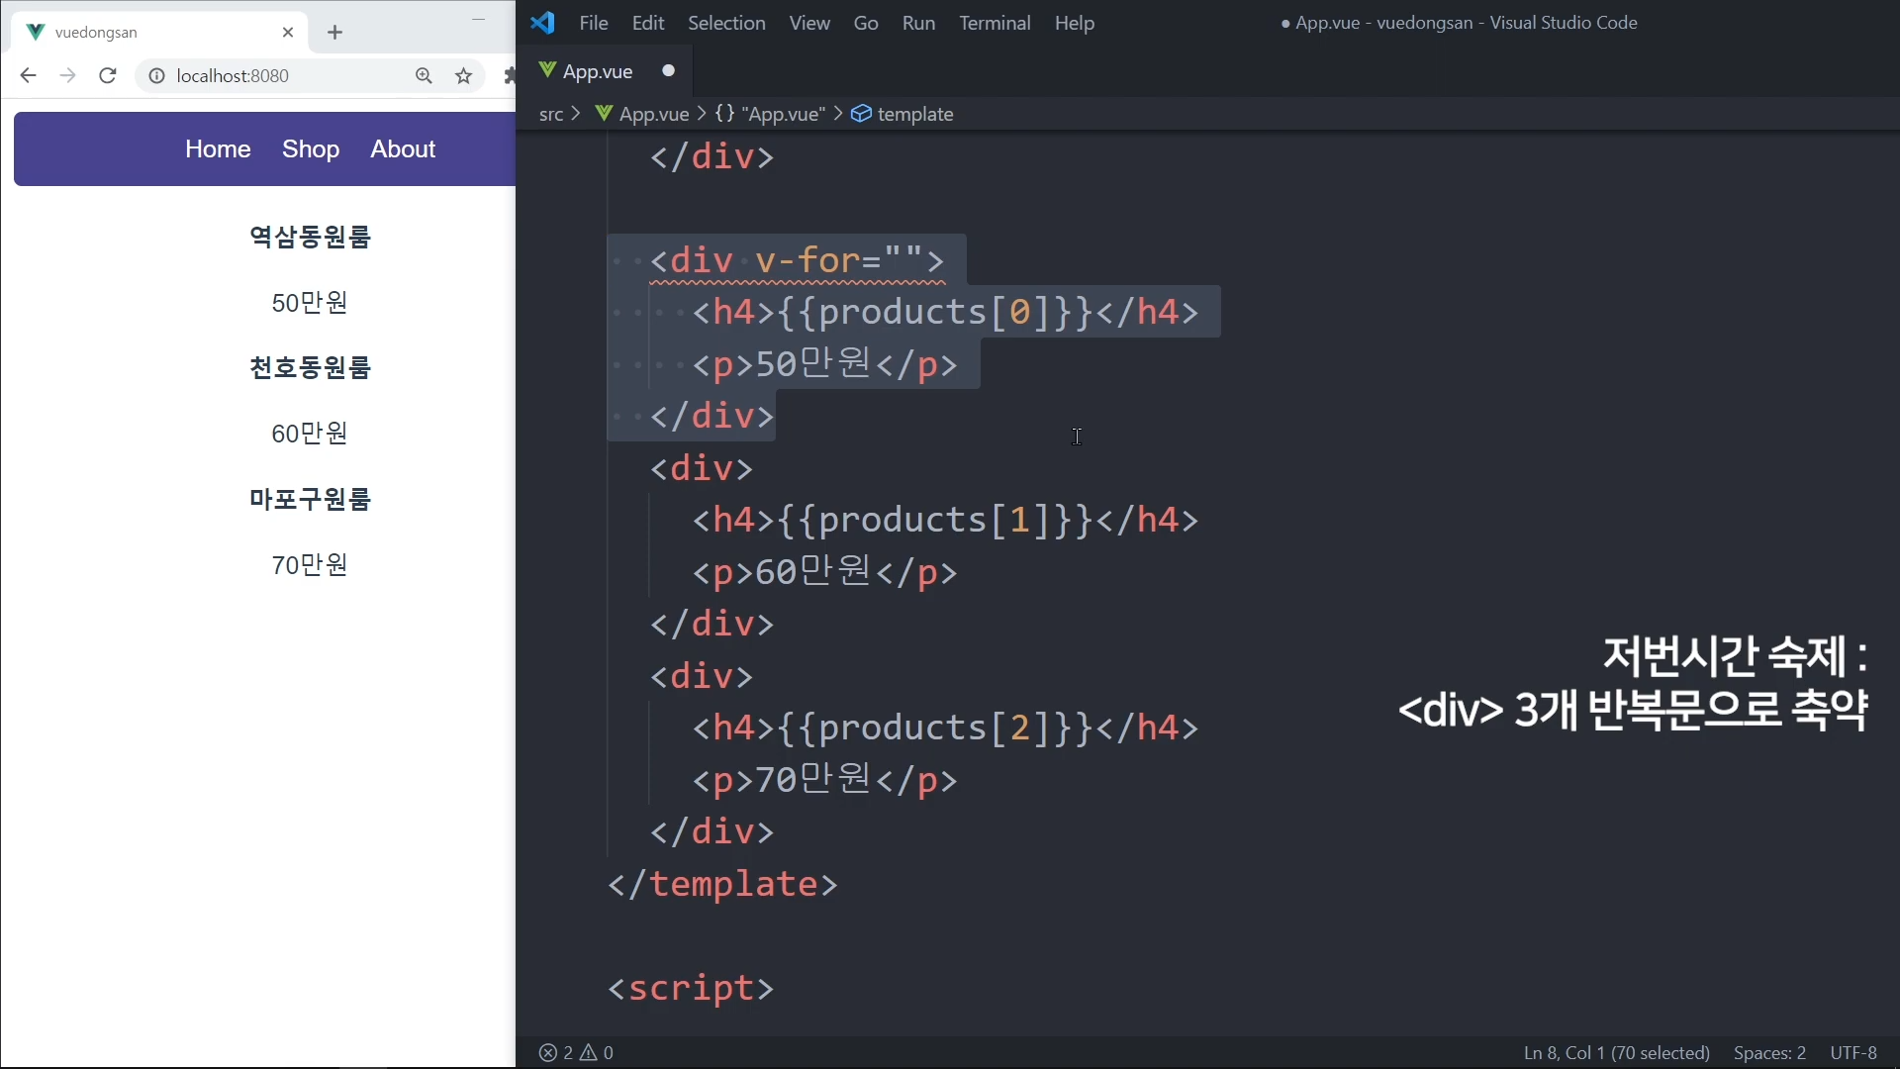Open a new browser tab with plus
The width and height of the screenshot is (1900, 1069).
pos(334,33)
